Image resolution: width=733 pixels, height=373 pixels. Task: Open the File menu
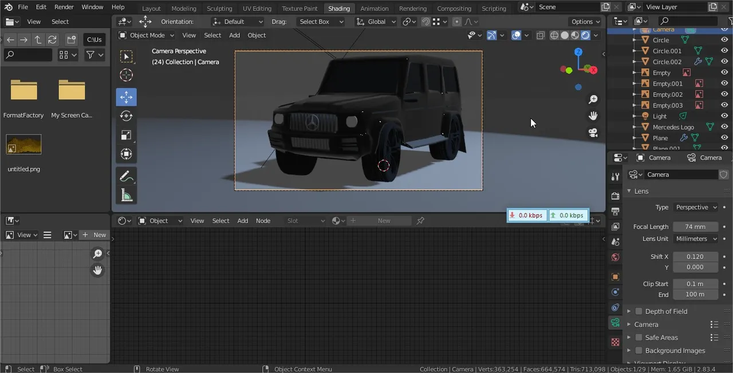pos(23,7)
